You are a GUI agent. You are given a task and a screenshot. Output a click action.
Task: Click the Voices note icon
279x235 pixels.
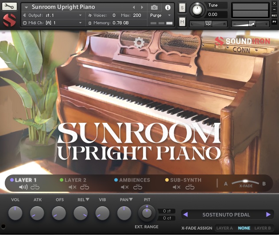coord(90,15)
